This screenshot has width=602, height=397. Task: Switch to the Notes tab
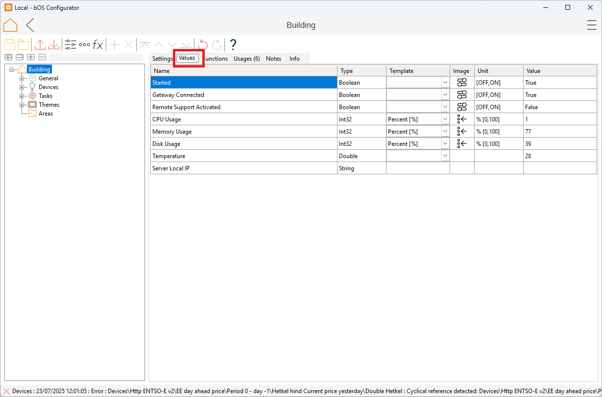274,59
